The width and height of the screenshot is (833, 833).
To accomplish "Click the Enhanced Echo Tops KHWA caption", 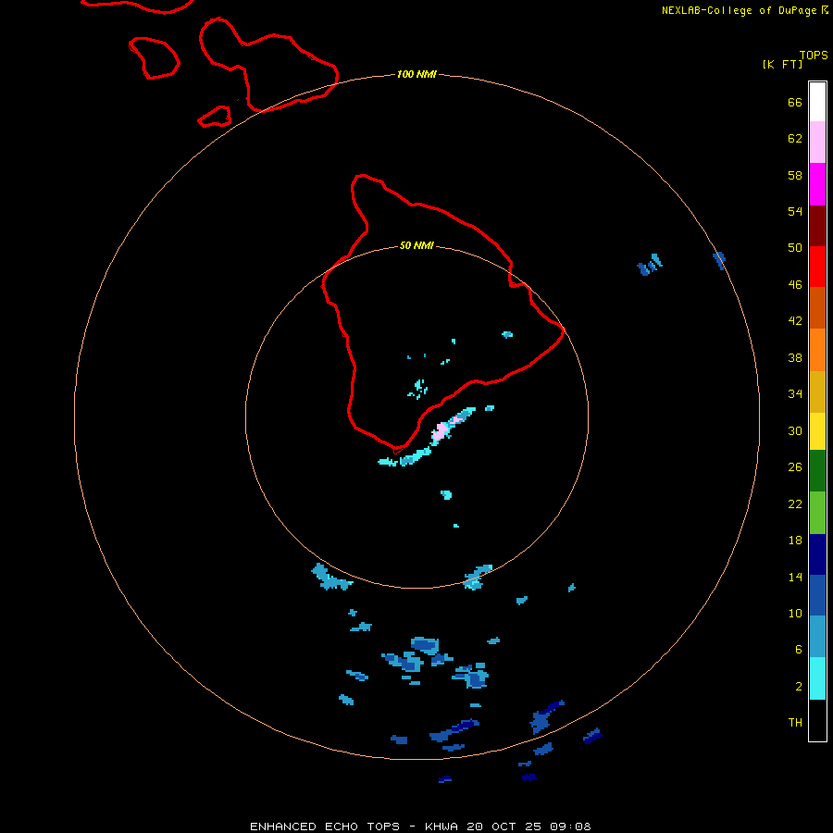I will pos(420,827).
